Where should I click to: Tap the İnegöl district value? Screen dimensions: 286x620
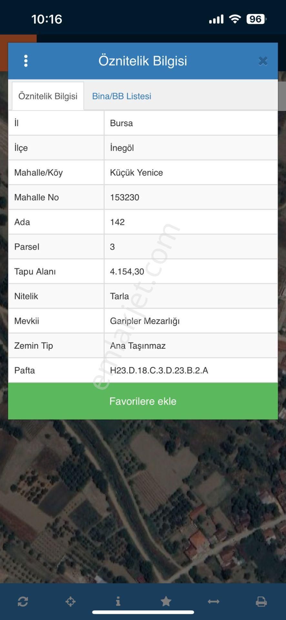[122, 148]
